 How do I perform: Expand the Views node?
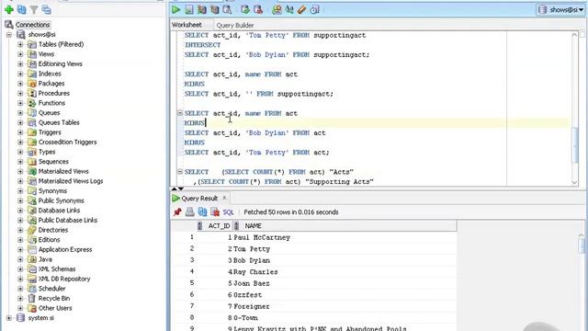pos(20,54)
